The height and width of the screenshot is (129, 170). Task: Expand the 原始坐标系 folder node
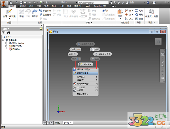[x=6, y=46]
